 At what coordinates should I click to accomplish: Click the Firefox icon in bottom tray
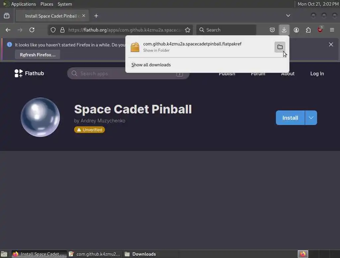coord(303,254)
